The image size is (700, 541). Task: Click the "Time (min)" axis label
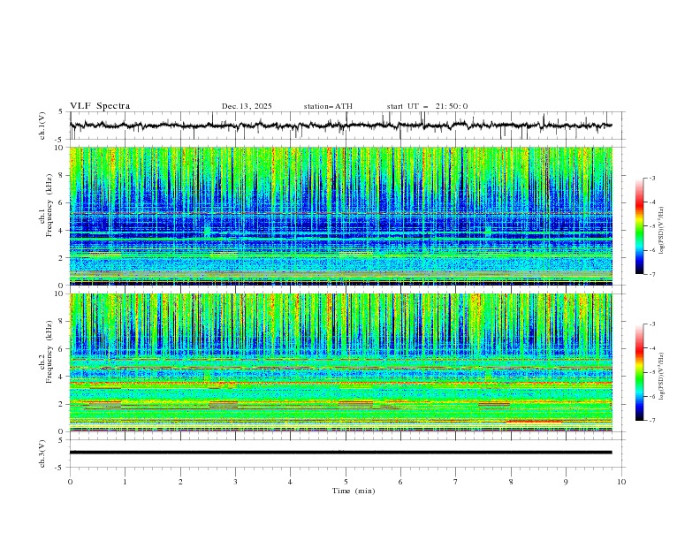coord(354,491)
